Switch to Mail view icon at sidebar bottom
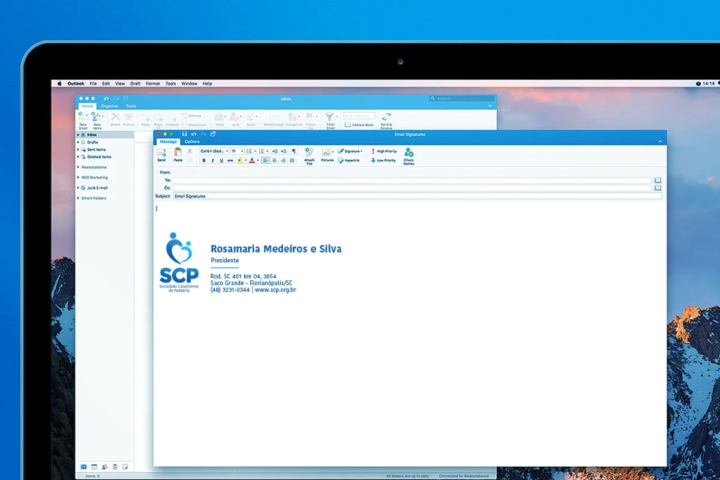720x480 pixels. (x=83, y=466)
